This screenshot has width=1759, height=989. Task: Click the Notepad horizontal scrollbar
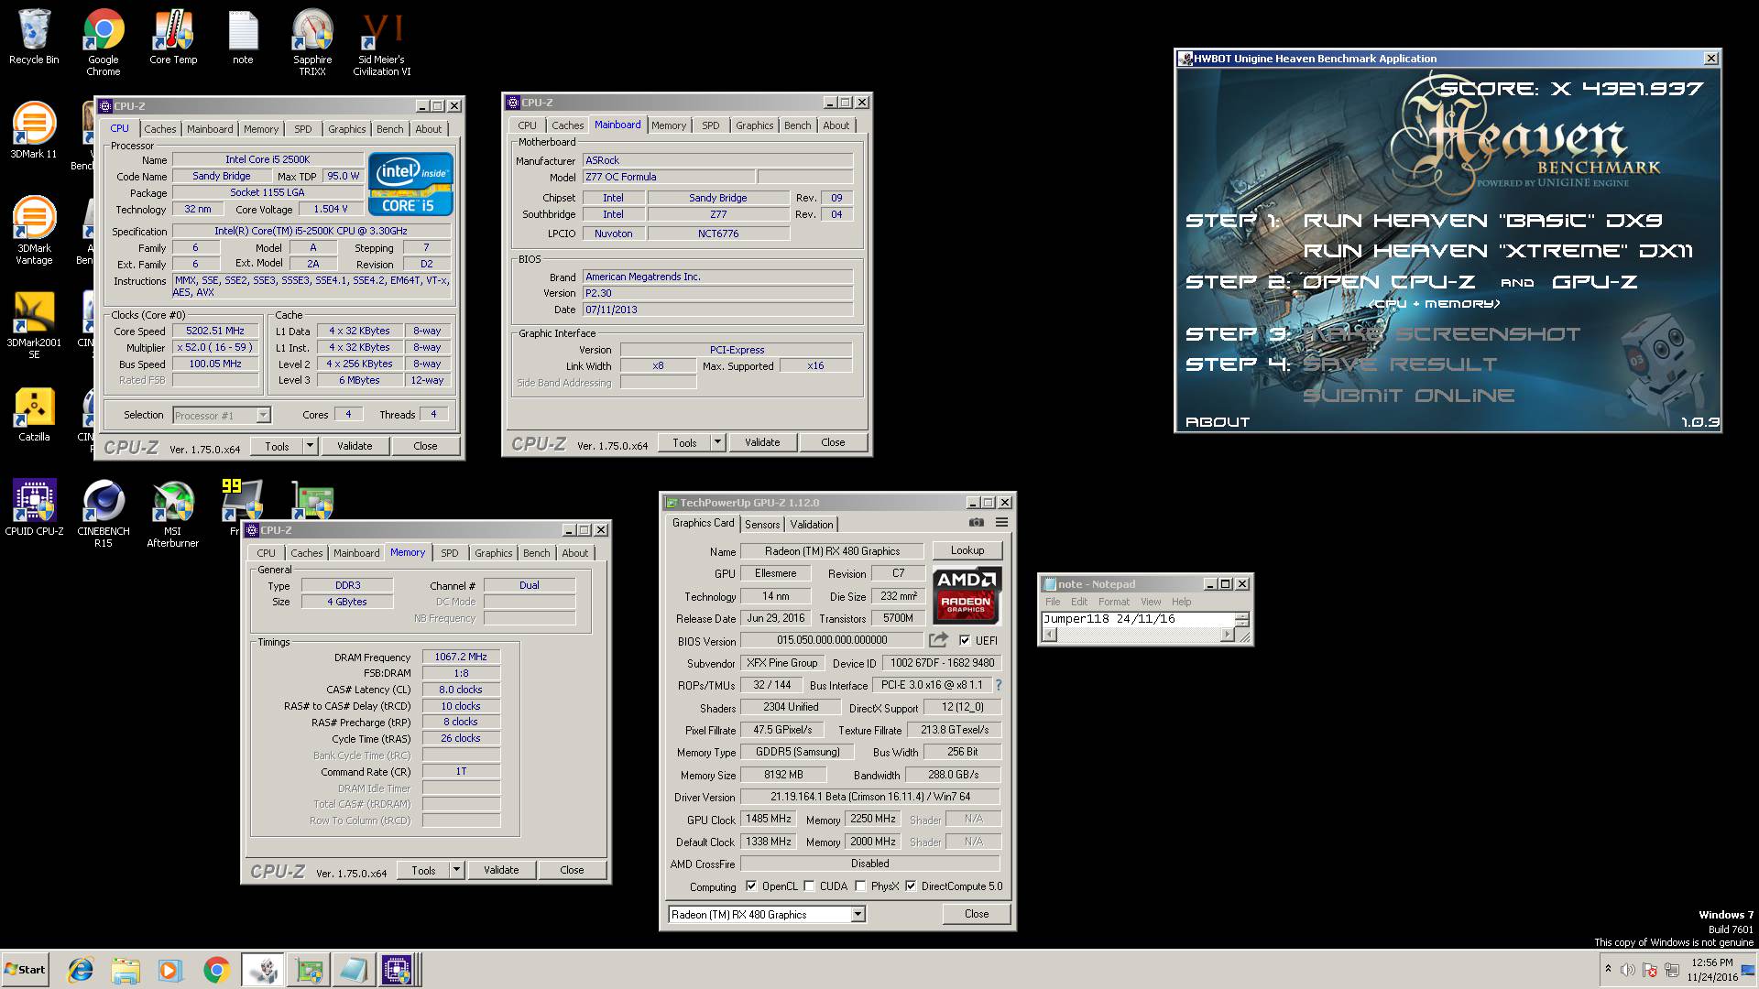1140,635
